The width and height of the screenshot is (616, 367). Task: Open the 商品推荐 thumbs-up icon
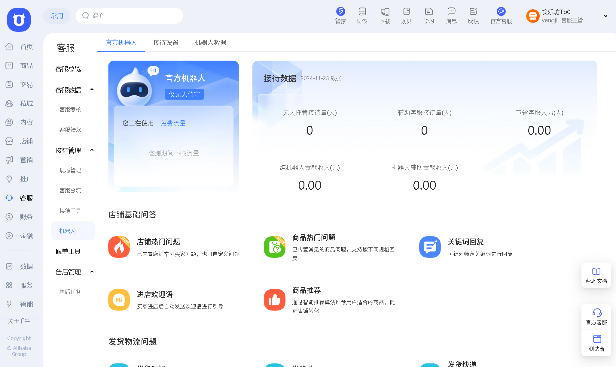(x=275, y=300)
